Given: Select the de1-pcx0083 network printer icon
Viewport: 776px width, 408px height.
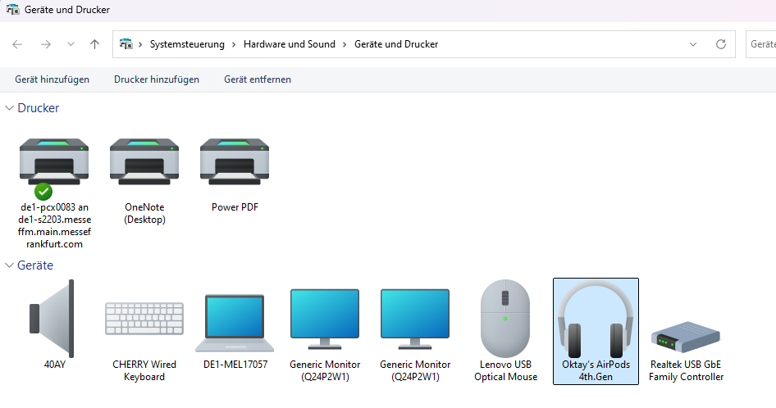Looking at the screenshot, I should pyautogui.click(x=54, y=161).
